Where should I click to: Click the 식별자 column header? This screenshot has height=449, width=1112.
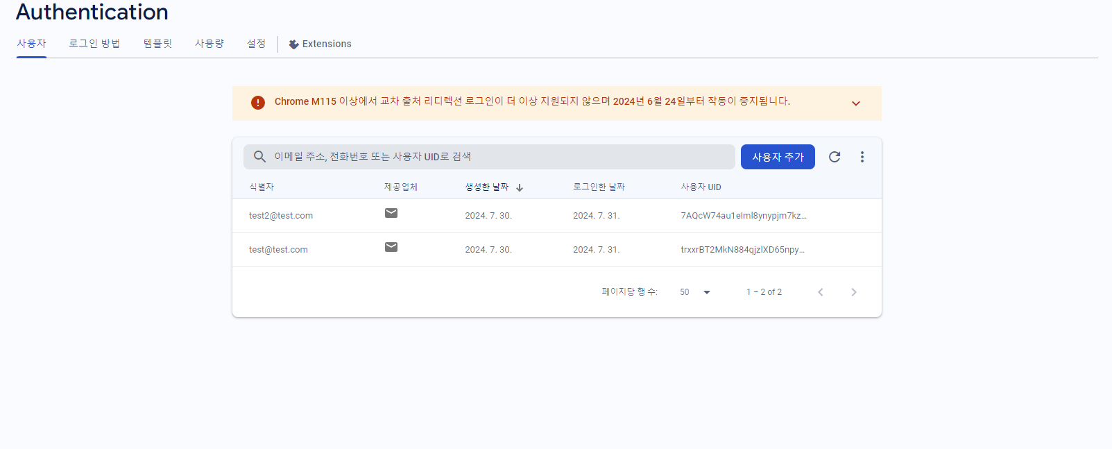tap(262, 187)
